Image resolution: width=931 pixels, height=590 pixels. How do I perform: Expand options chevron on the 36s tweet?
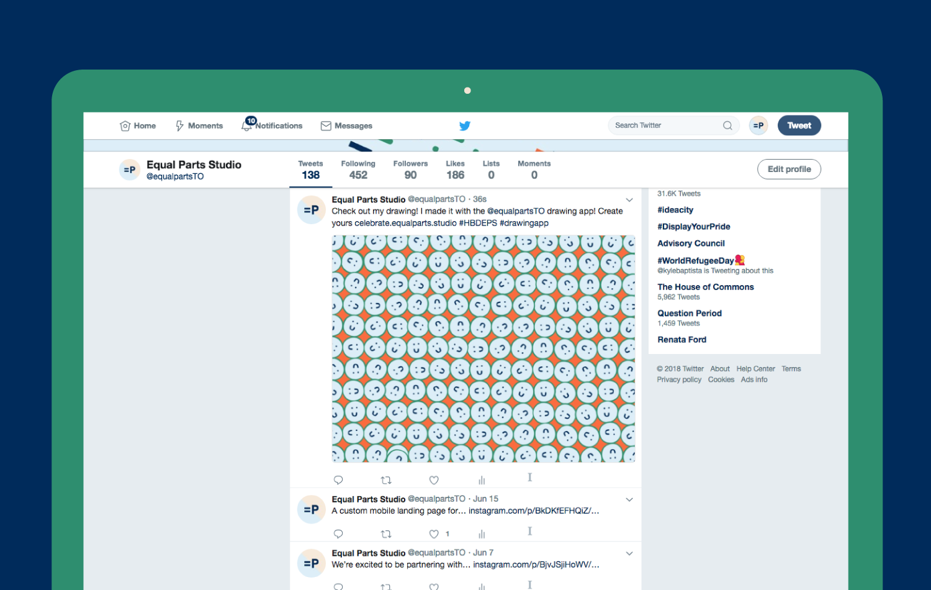(629, 200)
